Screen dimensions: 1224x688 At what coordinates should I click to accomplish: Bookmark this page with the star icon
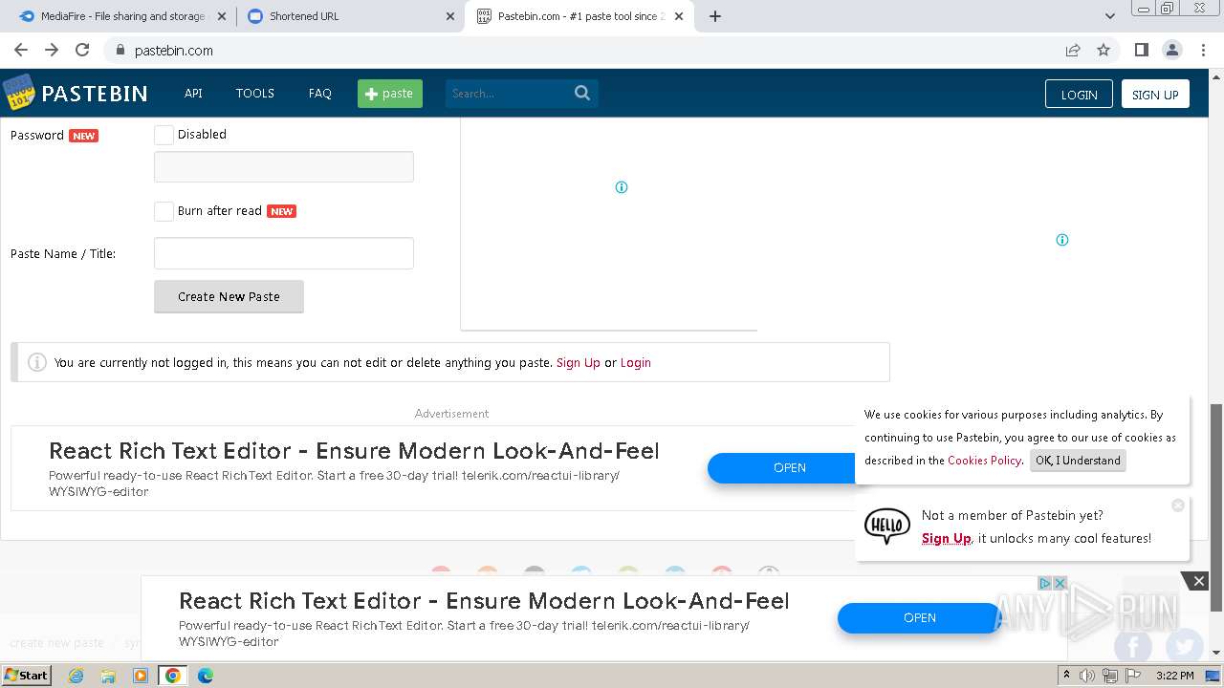click(1104, 50)
